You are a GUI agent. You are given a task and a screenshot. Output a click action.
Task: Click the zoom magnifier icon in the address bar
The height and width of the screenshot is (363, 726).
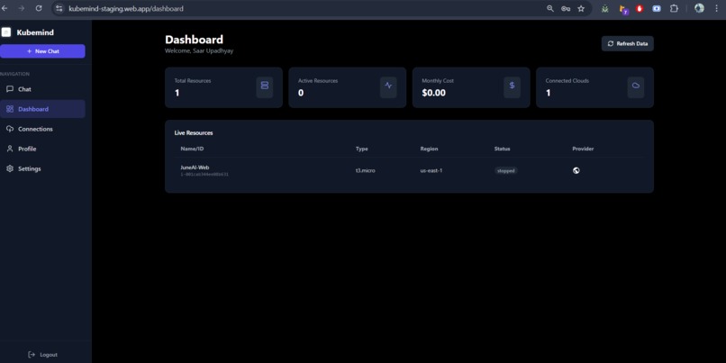click(550, 8)
